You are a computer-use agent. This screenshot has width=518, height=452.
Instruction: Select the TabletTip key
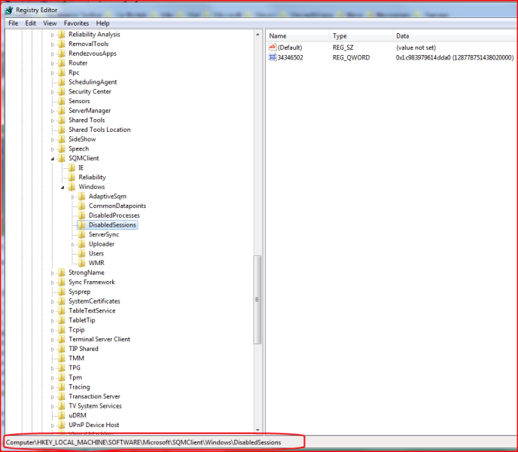tap(81, 320)
